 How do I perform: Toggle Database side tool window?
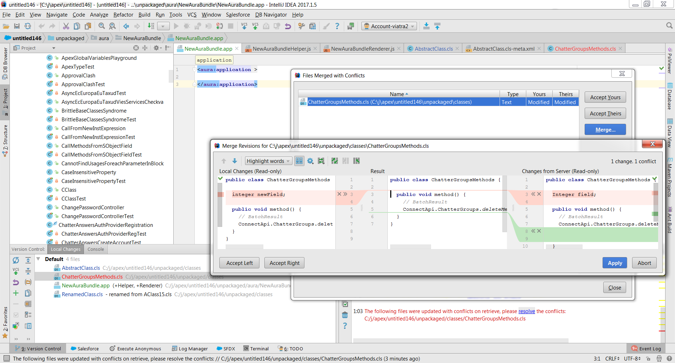click(670, 96)
